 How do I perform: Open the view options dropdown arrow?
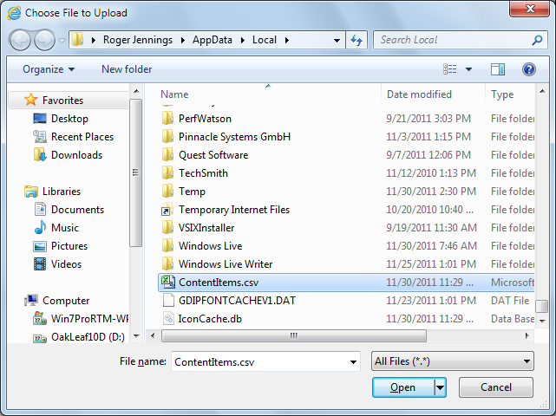(468, 69)
